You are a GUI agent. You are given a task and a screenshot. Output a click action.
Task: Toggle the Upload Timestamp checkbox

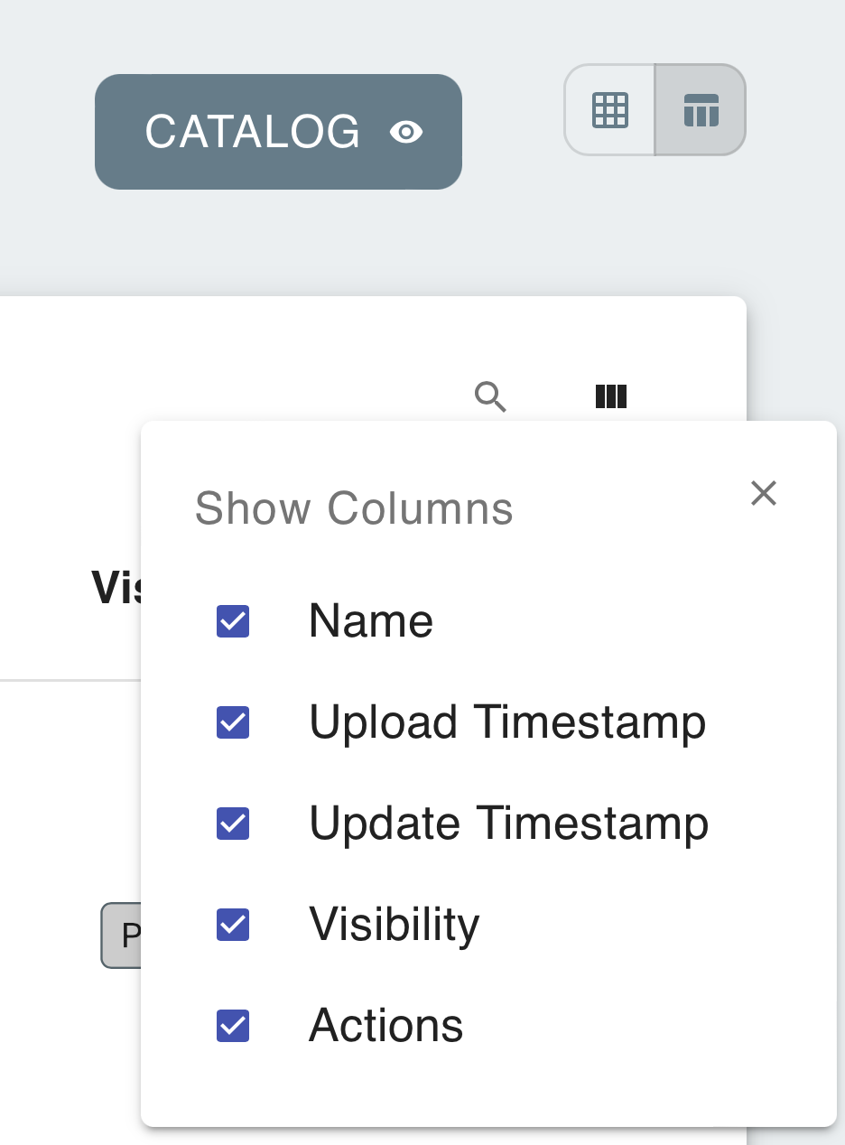tap(233, 722)
